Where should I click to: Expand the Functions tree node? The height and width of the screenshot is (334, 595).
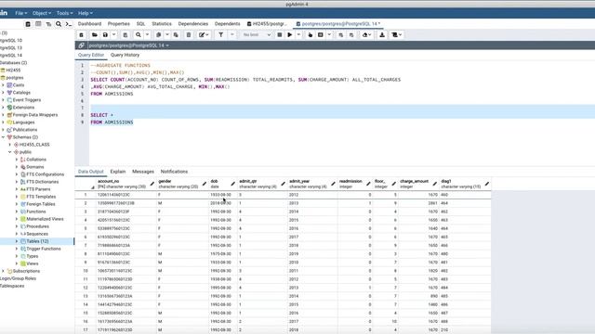(x=17, y=212)
